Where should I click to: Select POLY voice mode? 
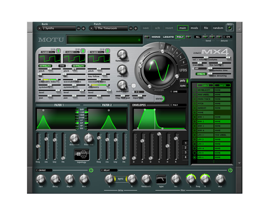click(x=180, y=37)
